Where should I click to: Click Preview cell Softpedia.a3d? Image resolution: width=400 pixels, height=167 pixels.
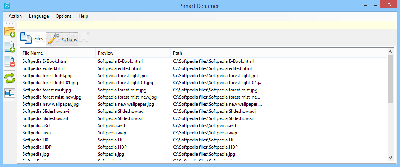pyautogui.click(x=111, y=126)
